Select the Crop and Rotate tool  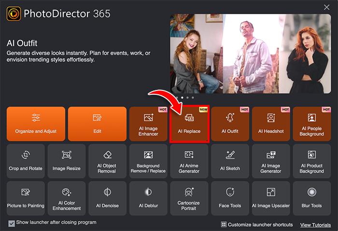pyautogui.click(x=26, y=161)
